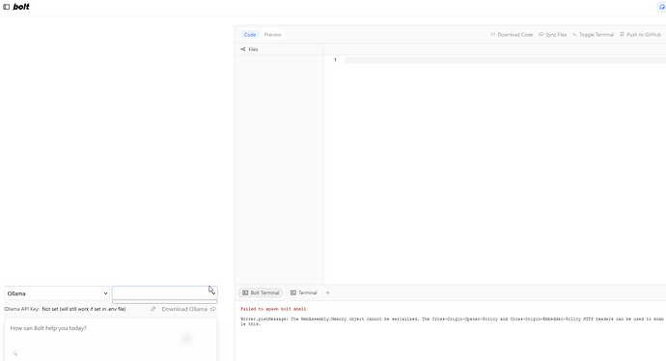Click Download Code in the workbench toolbar
Screen dimensions: 666x361
pos(512,35)
